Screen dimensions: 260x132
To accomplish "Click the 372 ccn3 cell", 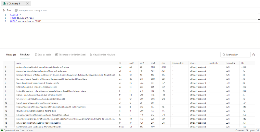I will 144,107.
